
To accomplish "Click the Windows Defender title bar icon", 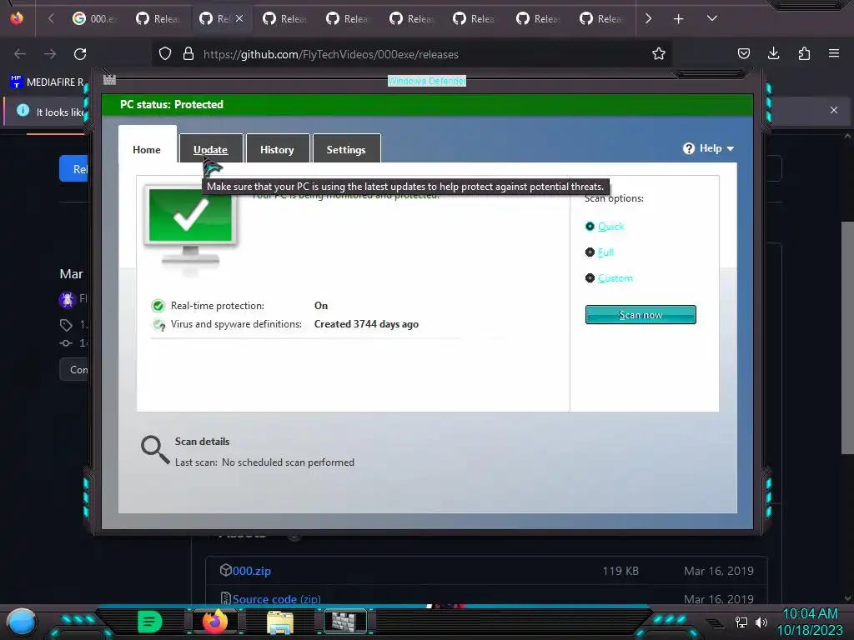I will click(109, 80).
